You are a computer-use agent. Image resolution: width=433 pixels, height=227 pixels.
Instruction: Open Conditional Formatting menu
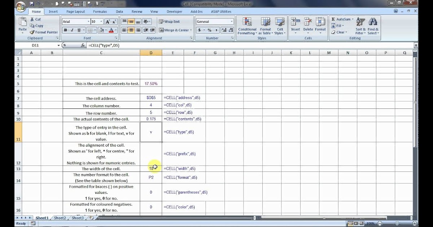(x=247, y=26)
